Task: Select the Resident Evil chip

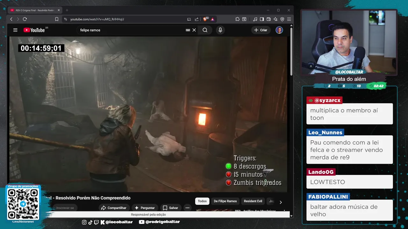Action: tap(253, 201)
